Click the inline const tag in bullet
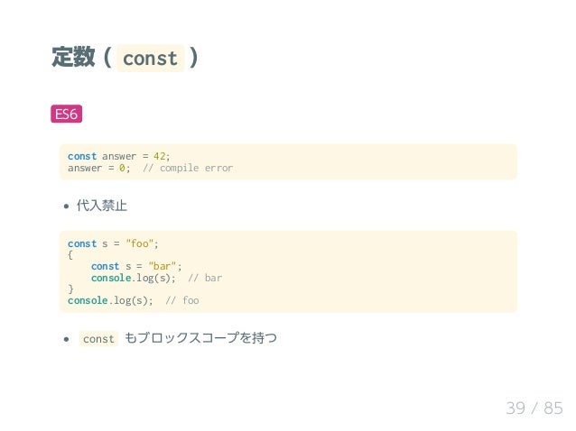The height and width of the screenshot is (431, 576). [98, 339]
